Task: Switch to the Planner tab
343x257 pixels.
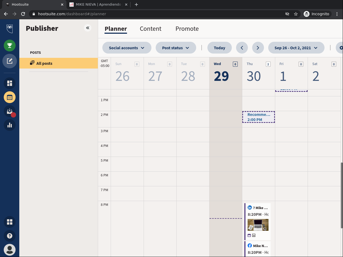Action: (x=116, y=29)
